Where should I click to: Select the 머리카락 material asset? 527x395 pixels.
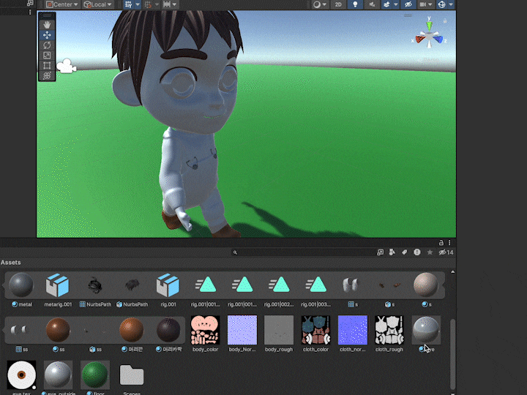(x=168, y=334)
